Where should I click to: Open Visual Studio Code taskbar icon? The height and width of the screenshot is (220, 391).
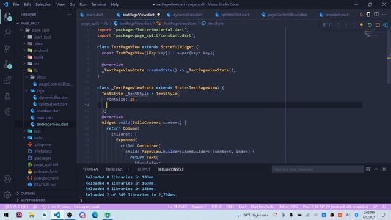point(57,215)
